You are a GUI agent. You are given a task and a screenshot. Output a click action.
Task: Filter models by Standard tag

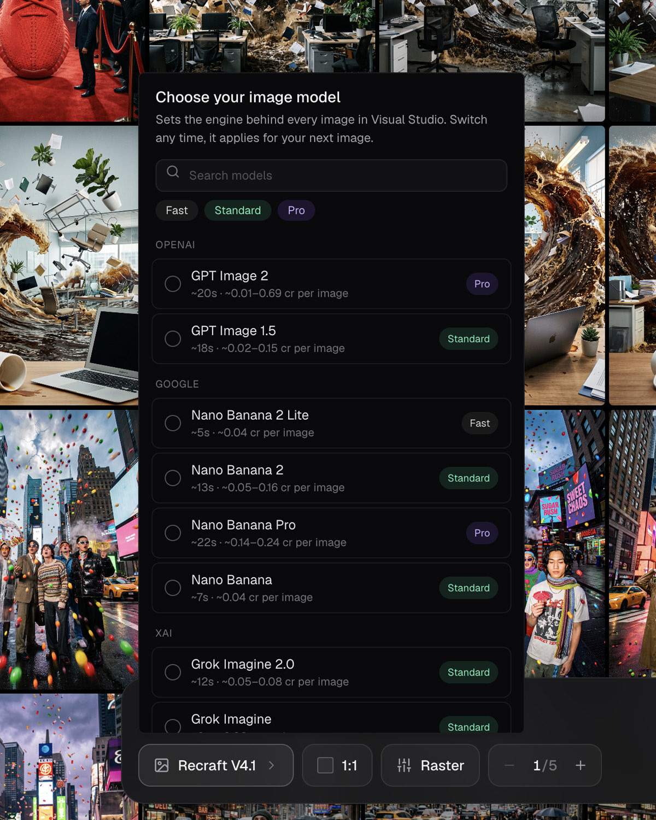click(238, 210)
